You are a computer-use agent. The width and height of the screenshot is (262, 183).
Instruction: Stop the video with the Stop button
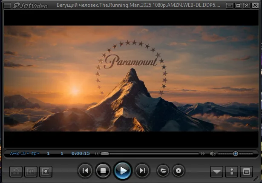[x=103, y=171]
